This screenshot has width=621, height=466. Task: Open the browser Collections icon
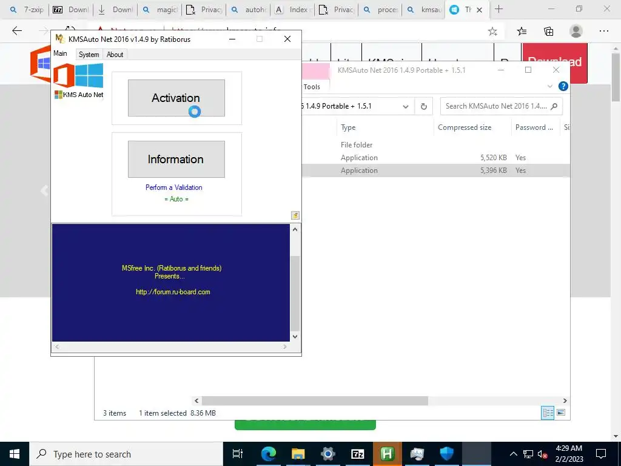[x=548, y=32]
